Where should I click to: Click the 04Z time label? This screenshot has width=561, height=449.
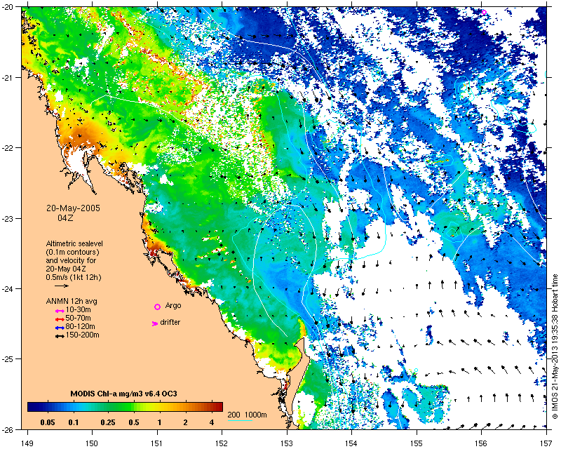coord(65,217)
